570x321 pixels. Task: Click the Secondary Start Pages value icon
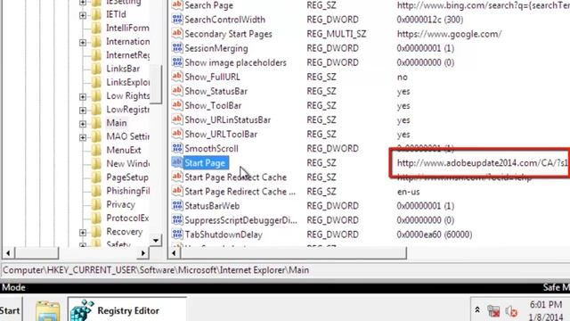point(177,34)
